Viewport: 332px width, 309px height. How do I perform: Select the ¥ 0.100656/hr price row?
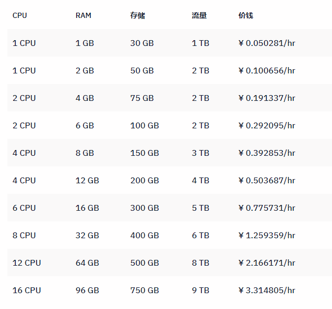[170, 70]
